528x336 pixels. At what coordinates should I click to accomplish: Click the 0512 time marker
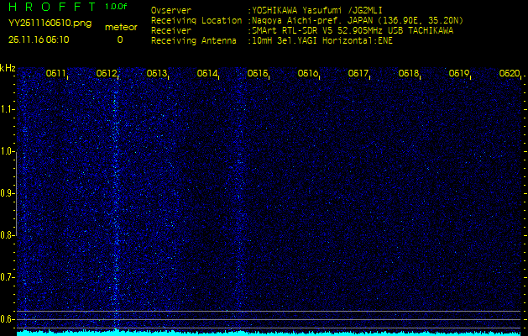106,73
